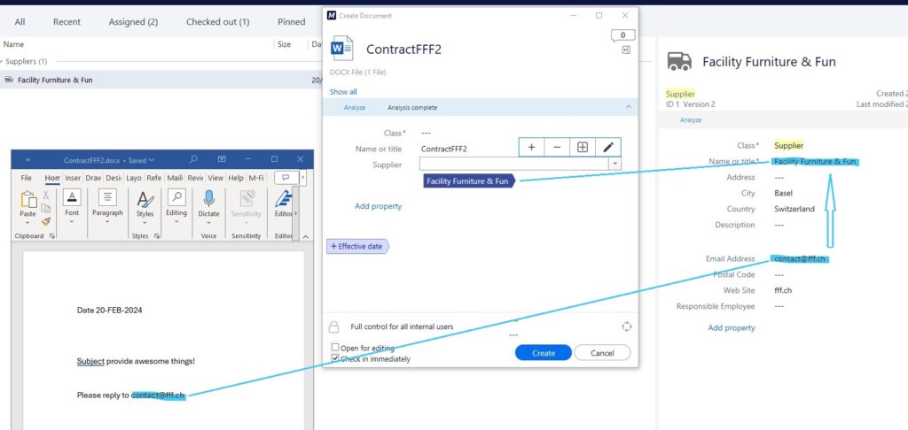
Task: Collapse the Word ribbon with the chevron
Action: click(x=306, y=236)
